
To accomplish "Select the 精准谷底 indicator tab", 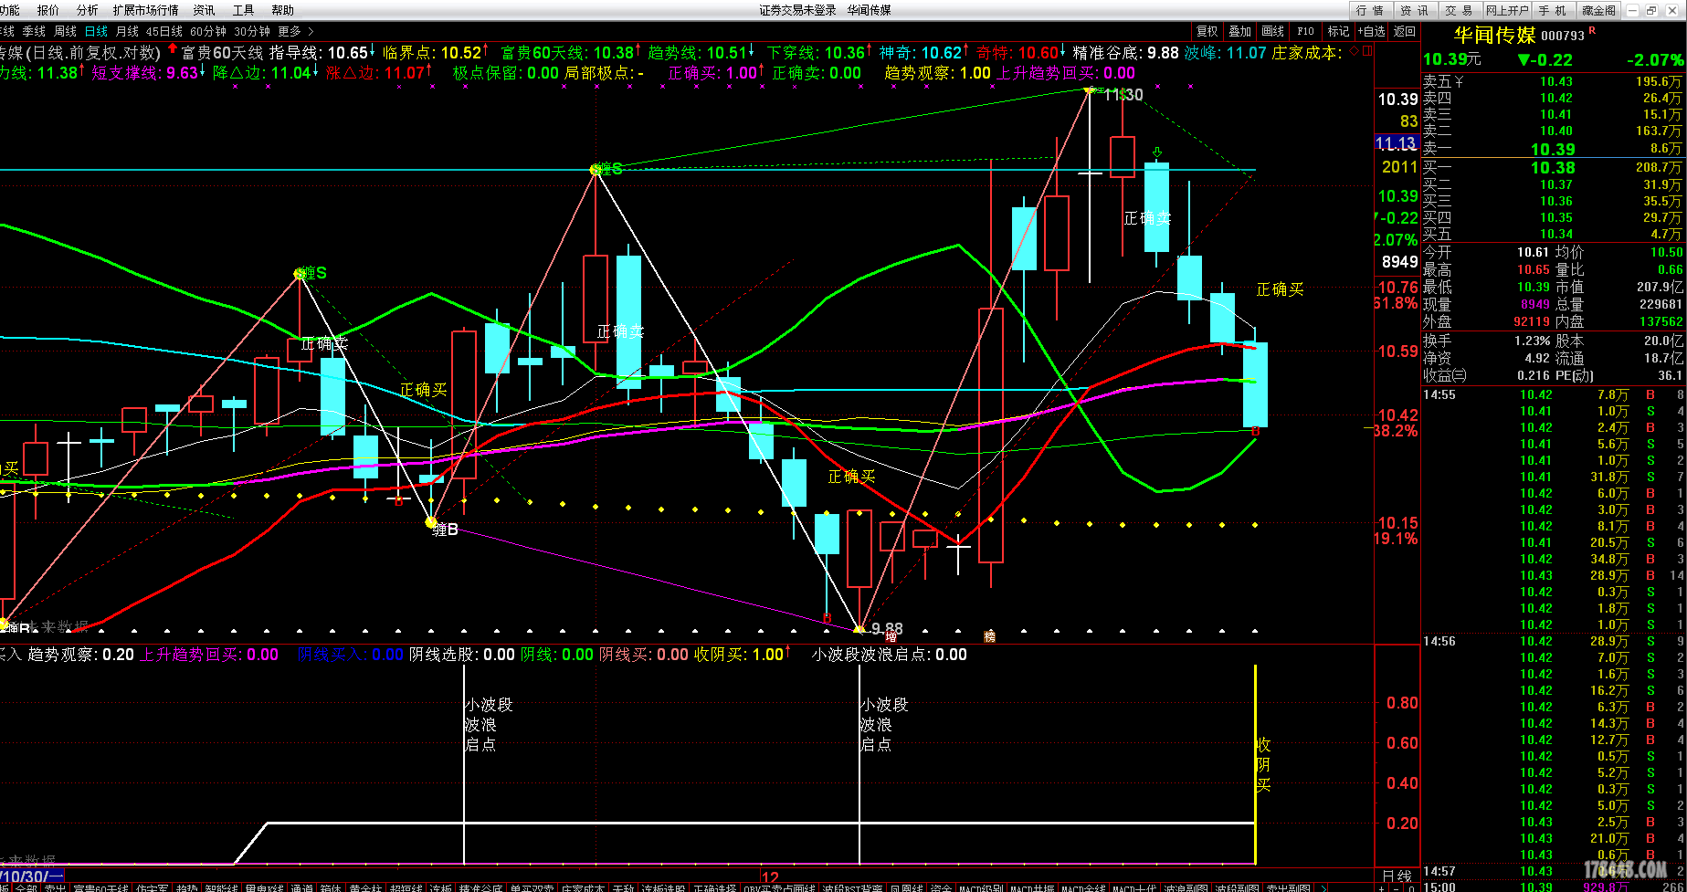I will tap(481, 887).
